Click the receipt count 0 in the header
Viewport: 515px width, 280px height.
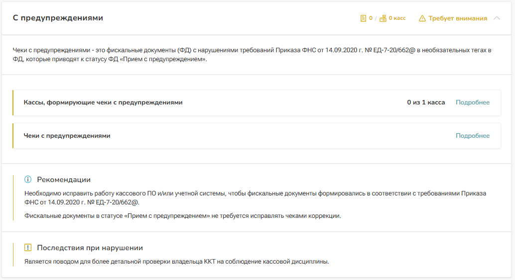(x=371, y=18)
